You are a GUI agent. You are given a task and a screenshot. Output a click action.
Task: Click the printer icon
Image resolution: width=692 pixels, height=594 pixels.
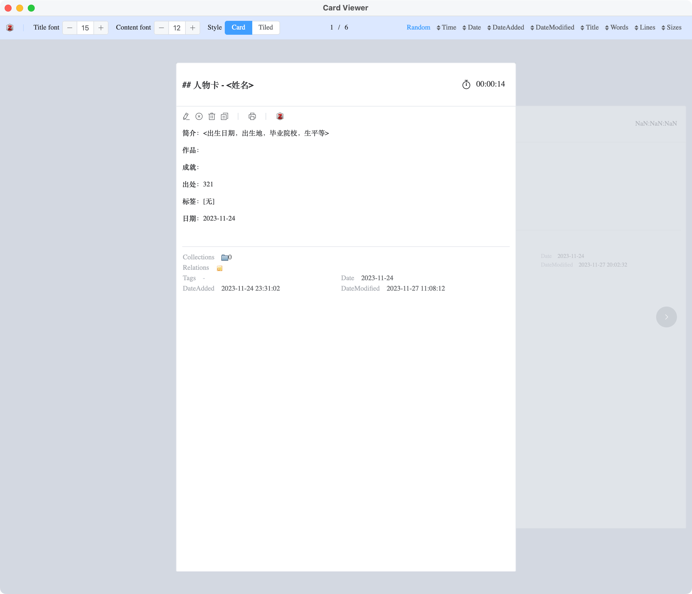[252, 116]
